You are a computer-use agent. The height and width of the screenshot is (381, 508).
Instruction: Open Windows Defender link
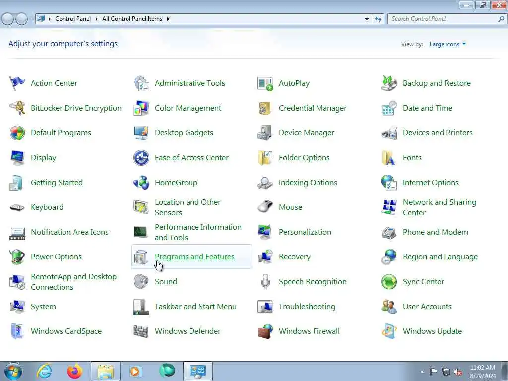[x=188, y=331]
